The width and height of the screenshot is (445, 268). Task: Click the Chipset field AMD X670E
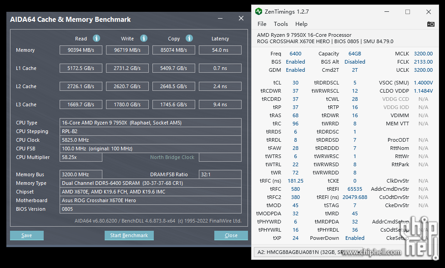click(151, 192)
